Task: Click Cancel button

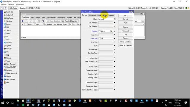Action: [126, 19]
